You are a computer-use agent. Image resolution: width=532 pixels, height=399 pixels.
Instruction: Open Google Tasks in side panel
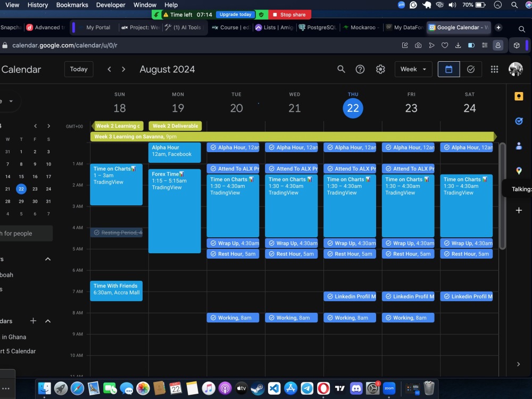pyautogui.click(x=519, y=121)
